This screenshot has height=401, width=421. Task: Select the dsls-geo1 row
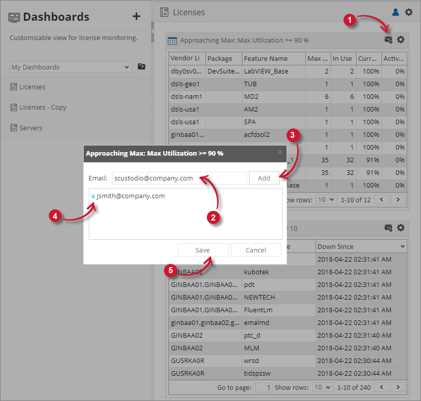click(288, 84)
